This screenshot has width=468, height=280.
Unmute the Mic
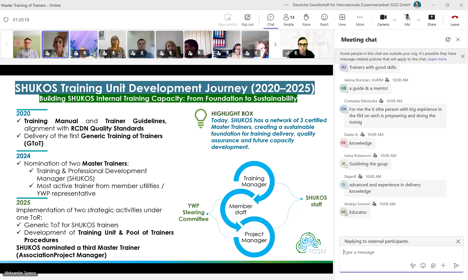pos(407,20)
